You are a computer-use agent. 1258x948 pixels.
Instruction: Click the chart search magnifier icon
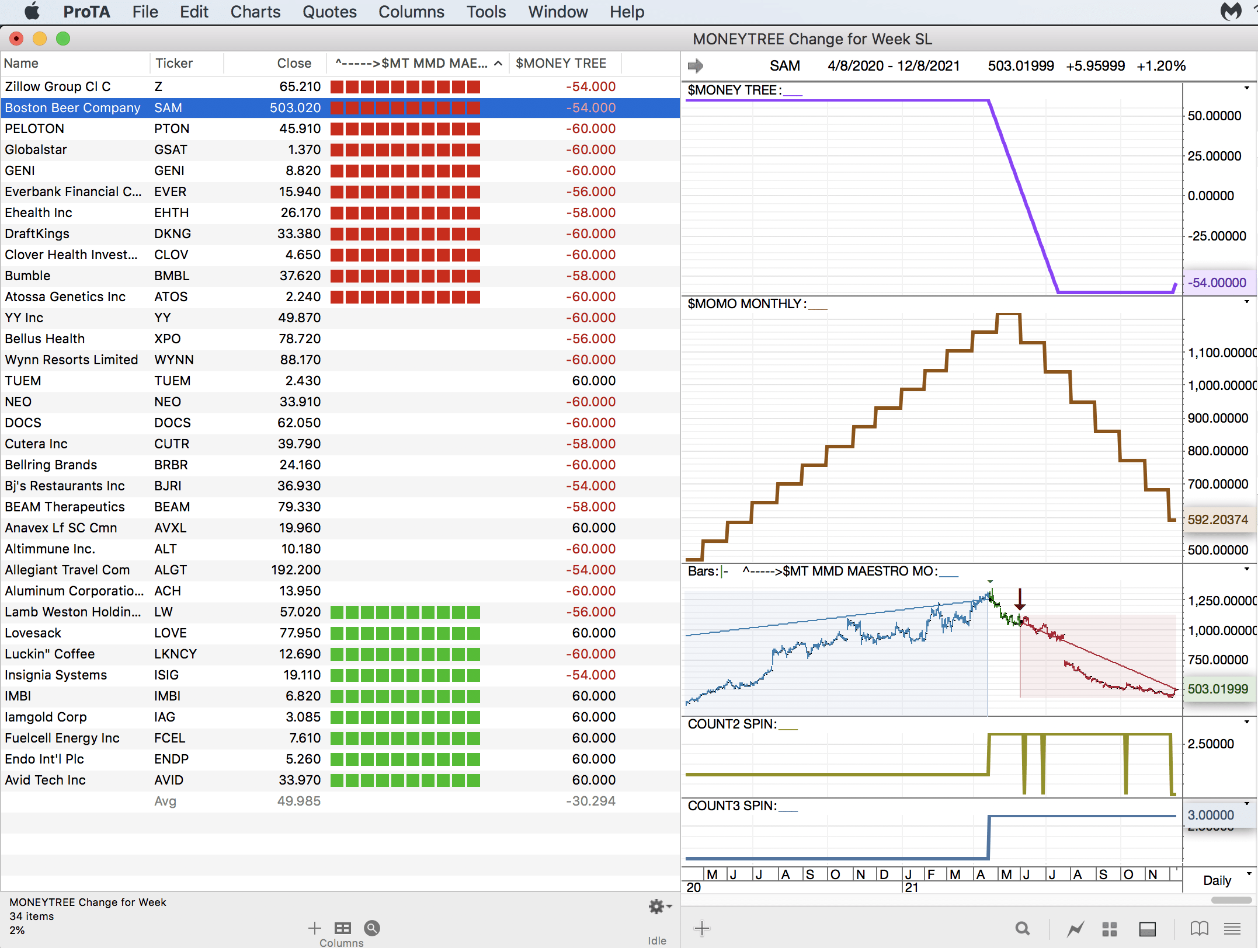(x=1022, y=928)
